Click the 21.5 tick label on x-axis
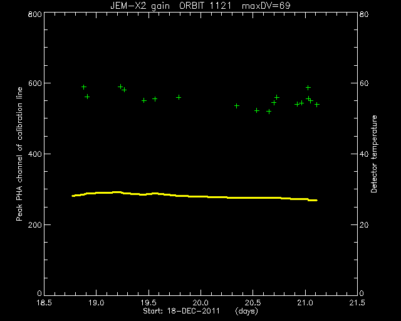This screenshot has width=401, height=321. [x=357, y=303]
